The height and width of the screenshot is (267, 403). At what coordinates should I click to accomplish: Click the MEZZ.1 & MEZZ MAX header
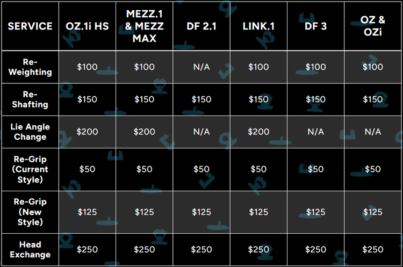(x=145, y=26)
